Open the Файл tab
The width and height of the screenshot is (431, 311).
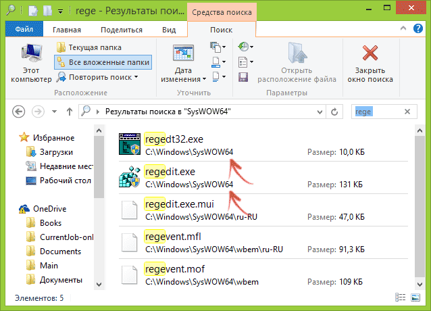[24, 29]
